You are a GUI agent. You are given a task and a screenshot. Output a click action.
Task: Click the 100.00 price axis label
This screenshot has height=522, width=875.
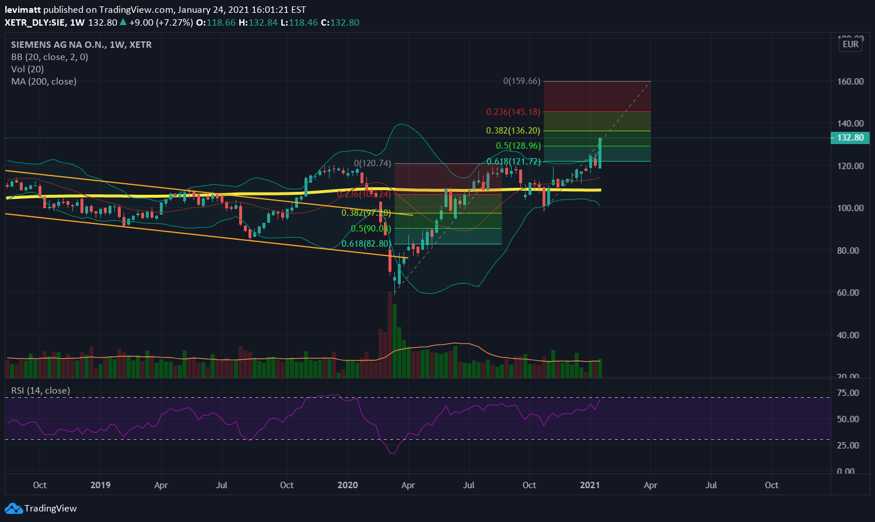[x=850, y=208]
